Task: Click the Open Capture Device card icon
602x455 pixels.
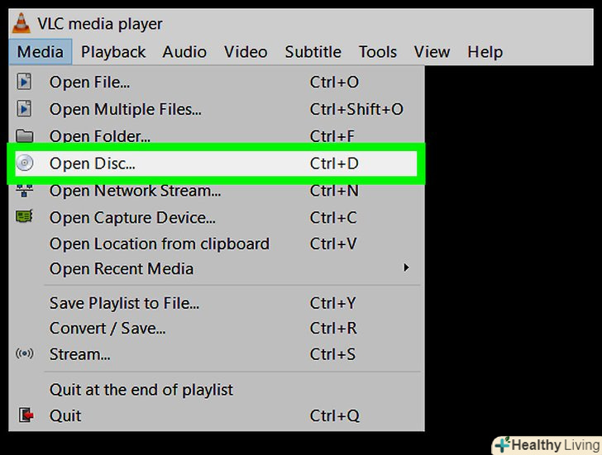Action: pyautogui.click(x=25, y=217)
